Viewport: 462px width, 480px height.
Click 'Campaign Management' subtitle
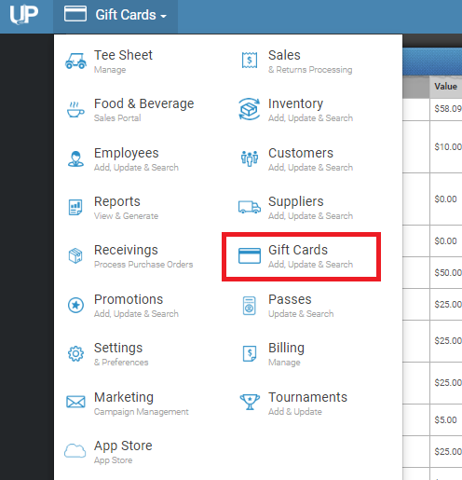142,412
